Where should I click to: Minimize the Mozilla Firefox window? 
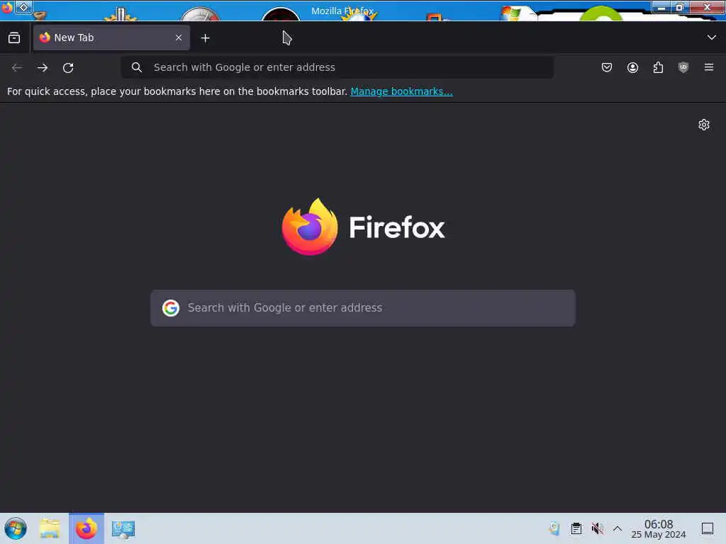(x=661, y=7)
